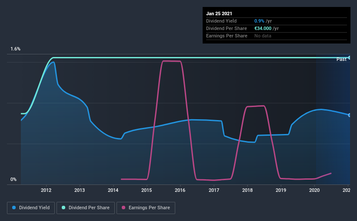Image resolution: width=357 pixels, height=221 pixels.
Task: Click the 'Earnings Per Share' tooltip row label
Action: 227,36
